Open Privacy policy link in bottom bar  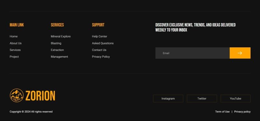pyautogui.click(x=242, y=112)
